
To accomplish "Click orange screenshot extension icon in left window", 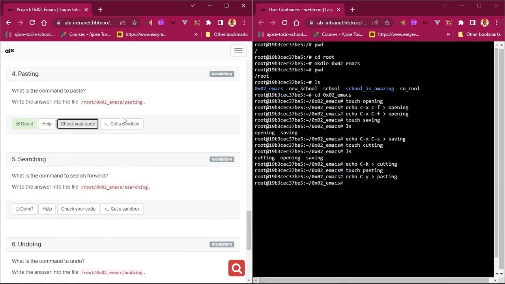I will 196,23.
